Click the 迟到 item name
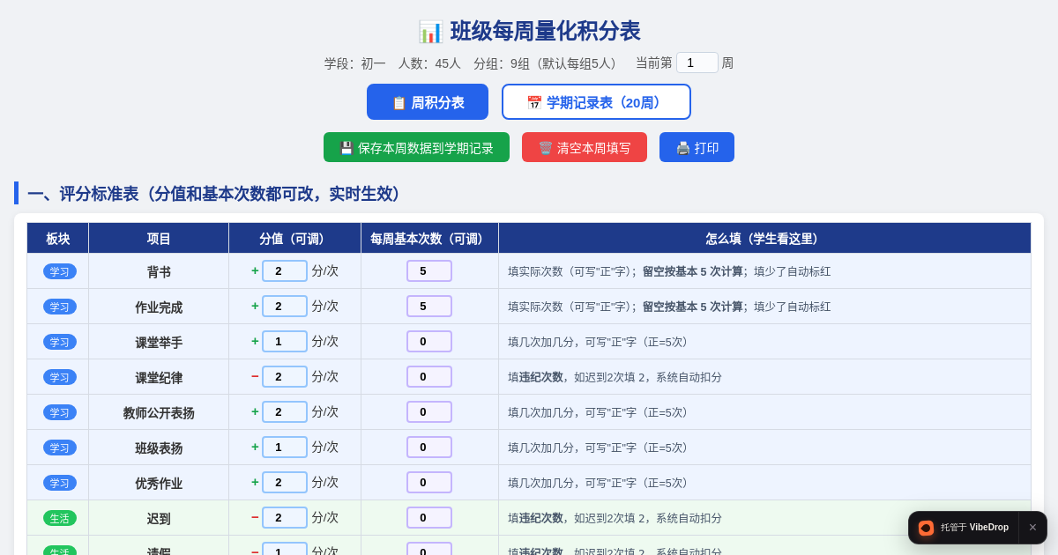 tap(159, 519)
